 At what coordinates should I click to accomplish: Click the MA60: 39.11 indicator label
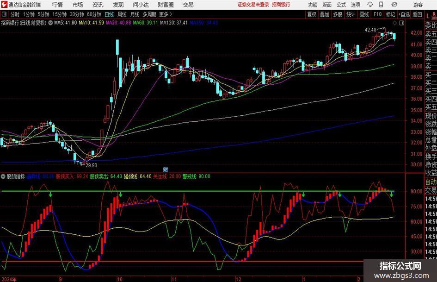click(145, 23)
